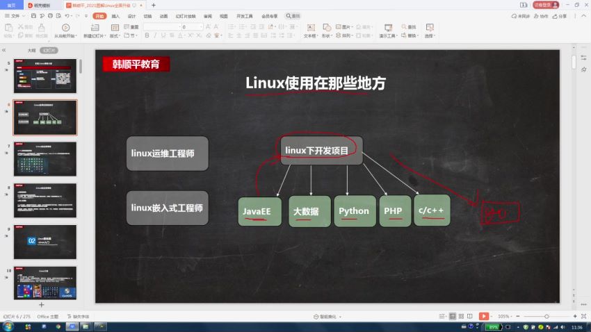Switch to Outline (大纲) view in panel
The width and height of the screenshot is (591, 332).
pos(32,50)
